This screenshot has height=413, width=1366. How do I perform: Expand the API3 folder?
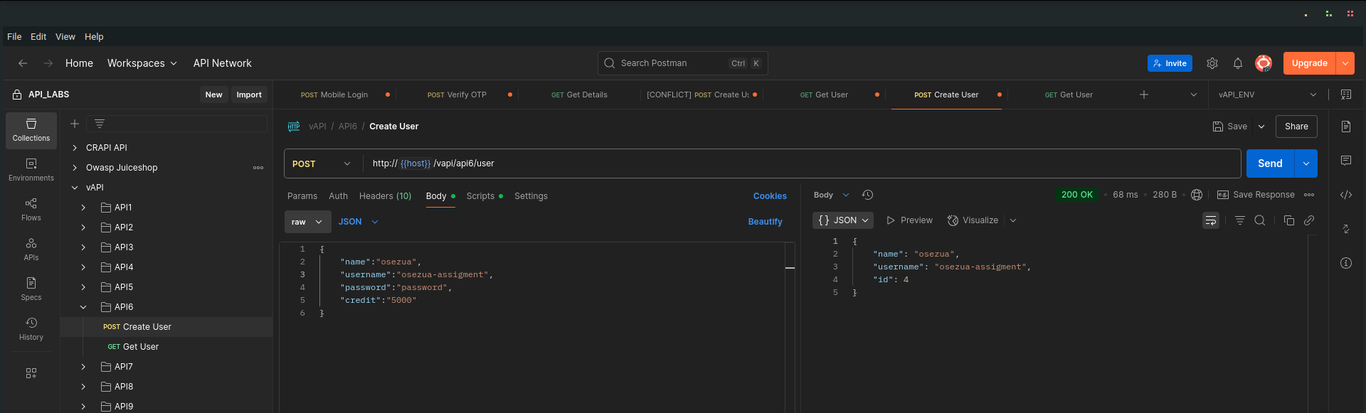(83, 247)
